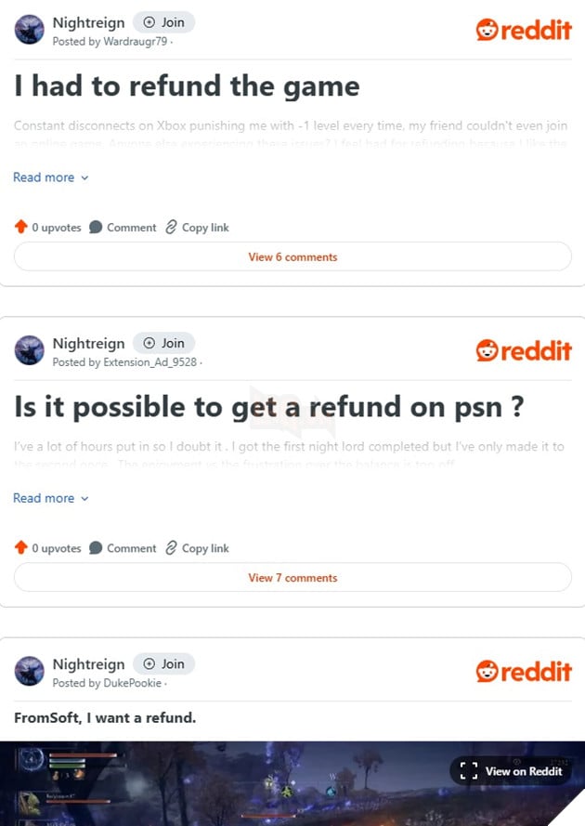Expand Read more on first post
Image resolution: width=585 pixels, height=826 pixels.
(50, 177)
